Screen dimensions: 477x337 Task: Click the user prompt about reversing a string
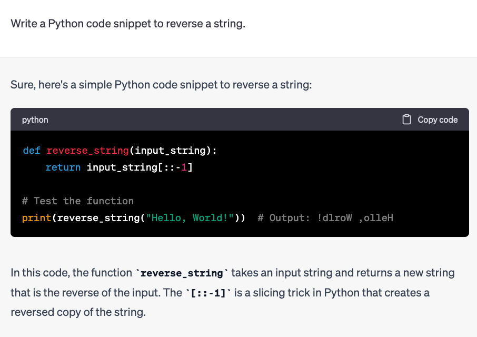128,23
